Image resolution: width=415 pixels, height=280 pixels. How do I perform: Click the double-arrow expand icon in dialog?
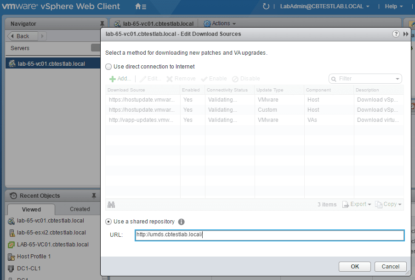406,34
